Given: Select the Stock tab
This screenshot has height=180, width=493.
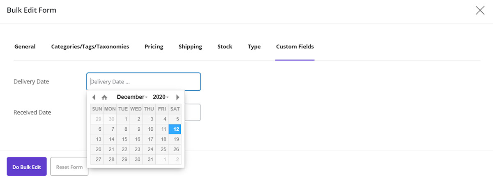Looking at the screenshot, I should pos(225,47).
